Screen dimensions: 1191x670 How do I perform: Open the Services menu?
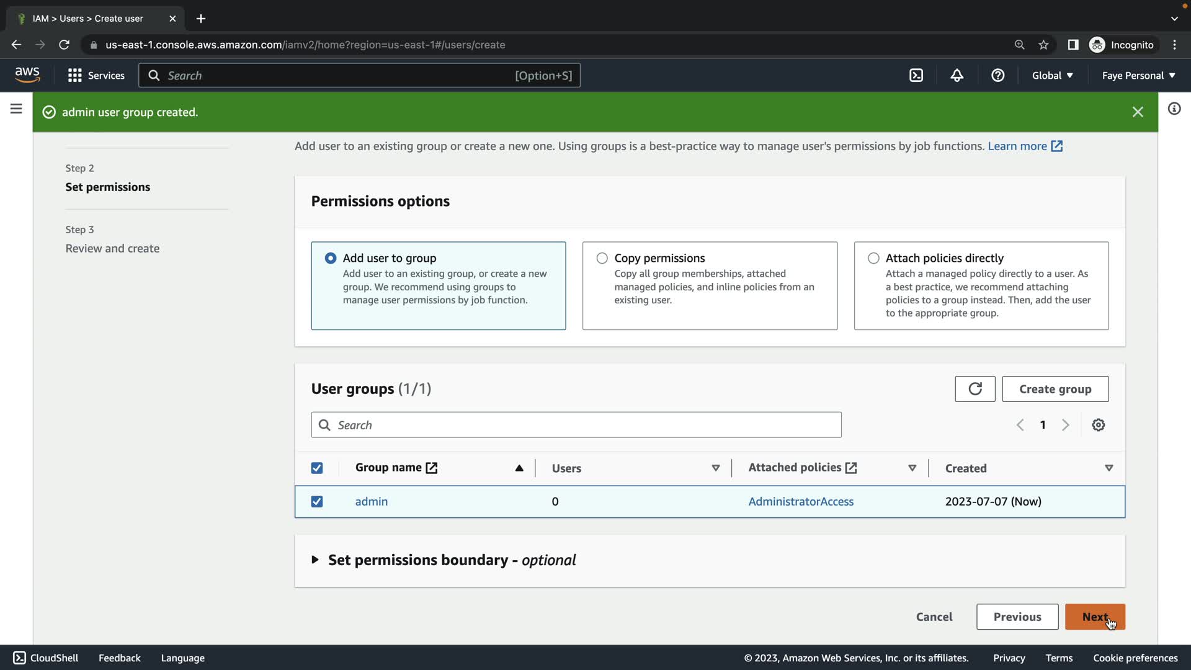[96, 75]
